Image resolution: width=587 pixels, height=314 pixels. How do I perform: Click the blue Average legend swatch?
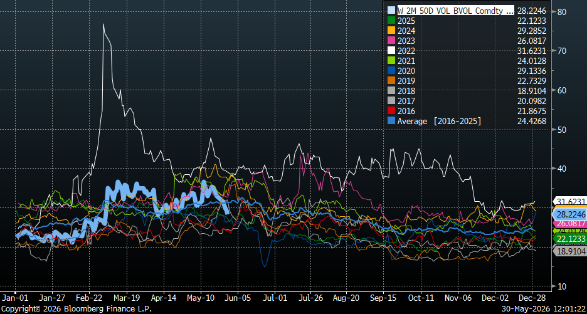[x=391, y=121]
